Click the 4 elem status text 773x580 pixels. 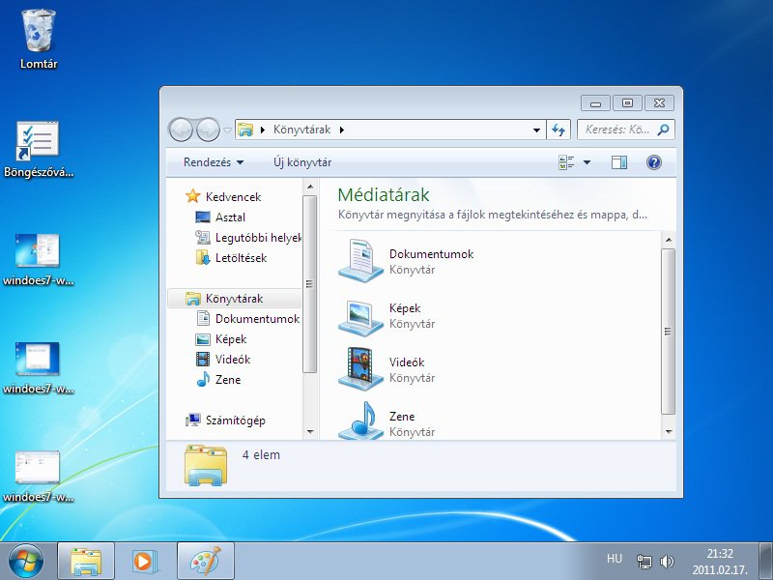(x=261, y=454)
